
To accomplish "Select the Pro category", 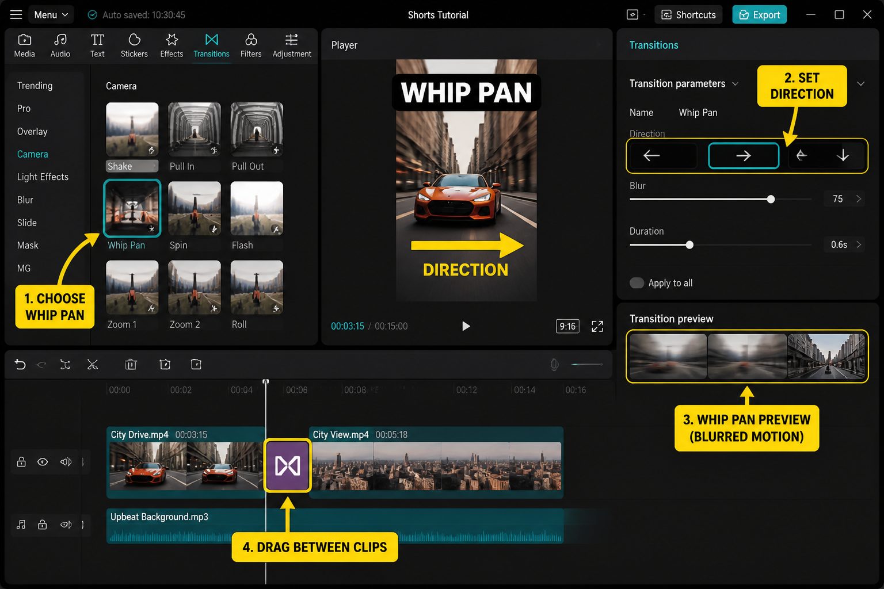I will pyautogui.click(x=24, y=108).
